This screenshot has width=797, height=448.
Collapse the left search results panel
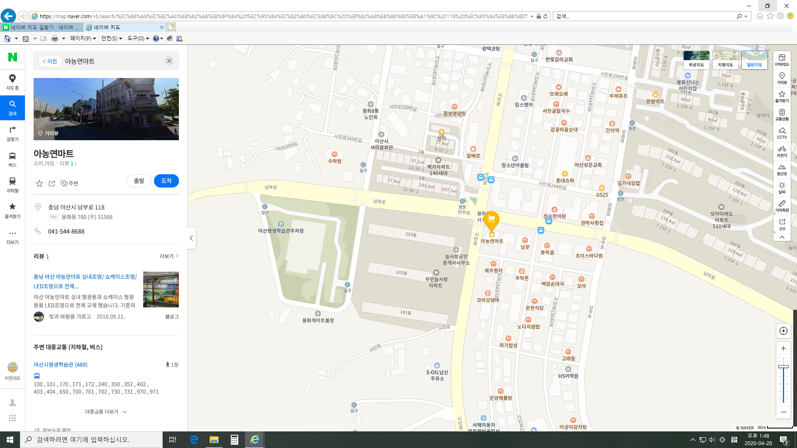pos(191,238)
